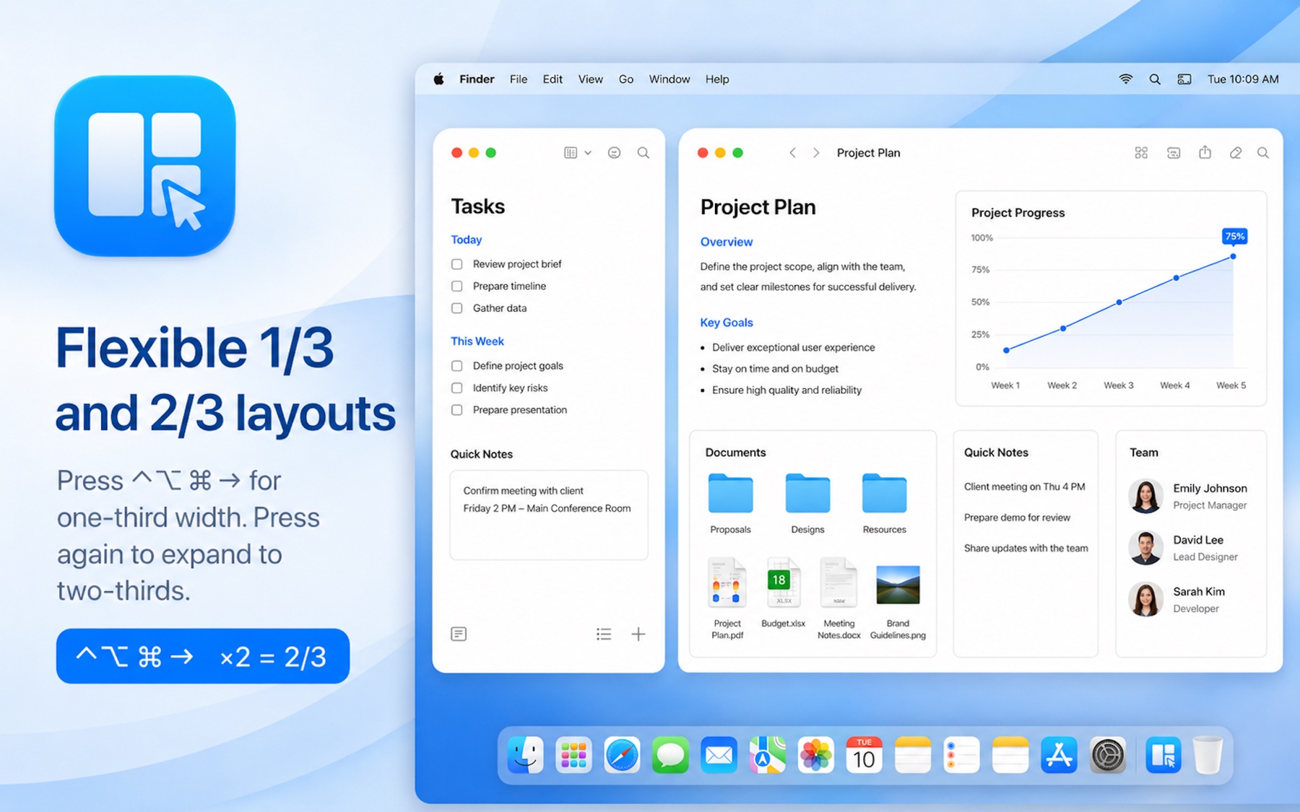
Task: Open Finder from the Dock
Action: [525, 756]
